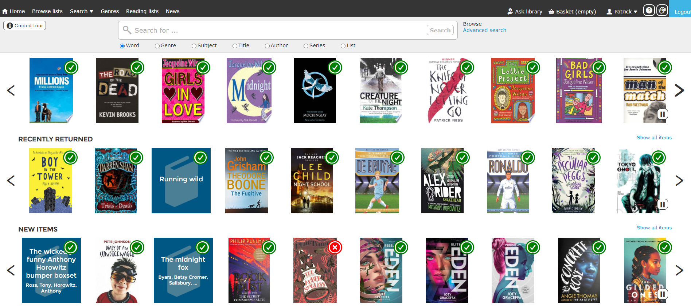The image size is (691, 306).
Task: Go to previous items in top carousel
Action: click(11, 90)
